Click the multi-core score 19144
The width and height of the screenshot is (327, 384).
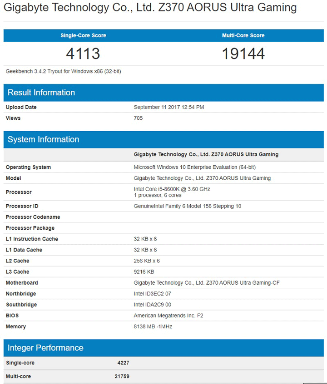coord(243,54)
